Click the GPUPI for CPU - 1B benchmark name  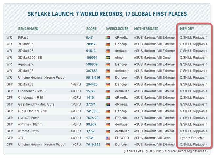(x=34, y=111)
